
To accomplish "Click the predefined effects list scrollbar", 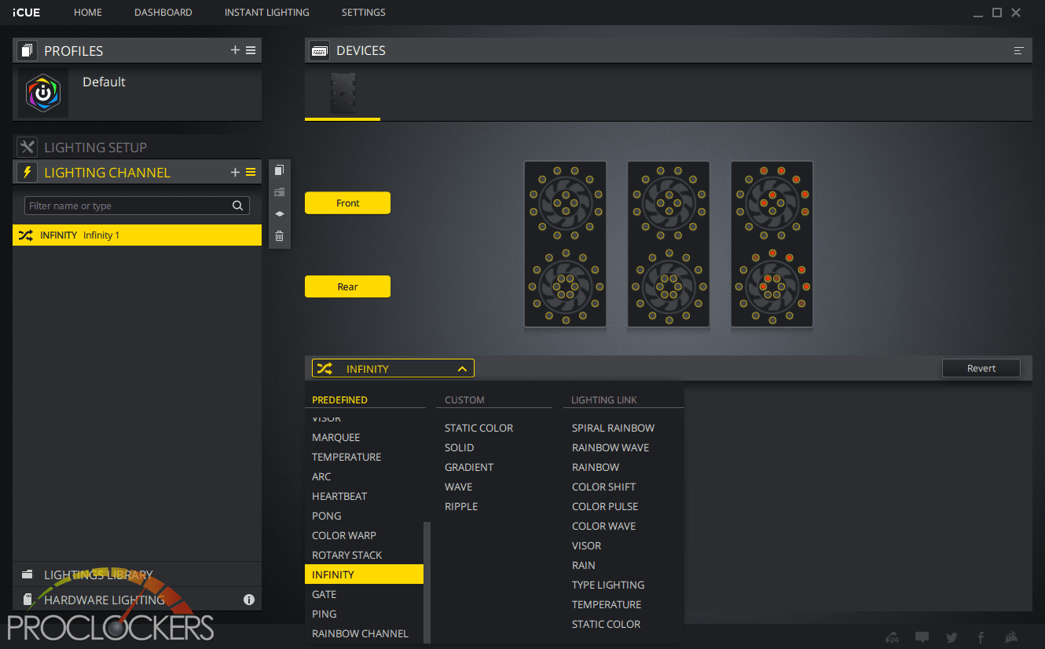I will pyautogui.click(x=427, y=581).
